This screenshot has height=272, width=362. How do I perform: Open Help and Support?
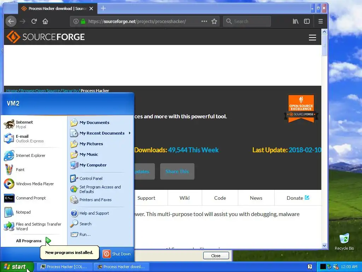pos(101,213)
